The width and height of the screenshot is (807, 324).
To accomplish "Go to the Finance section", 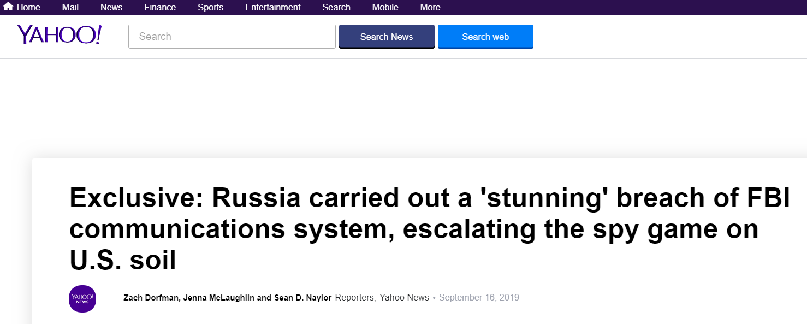I will 159,7.
